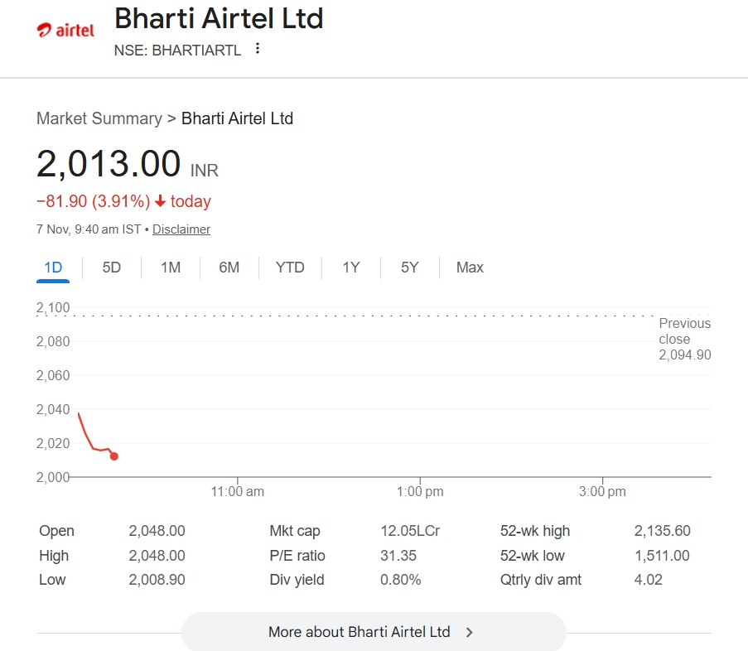Click the Airtel logo icon
Image resolution: width=748 pixels, height=651 pixels.
coord(65,30)
